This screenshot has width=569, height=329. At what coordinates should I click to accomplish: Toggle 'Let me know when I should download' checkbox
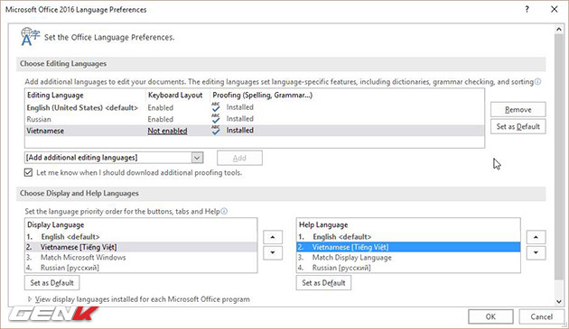coord(28,172)
